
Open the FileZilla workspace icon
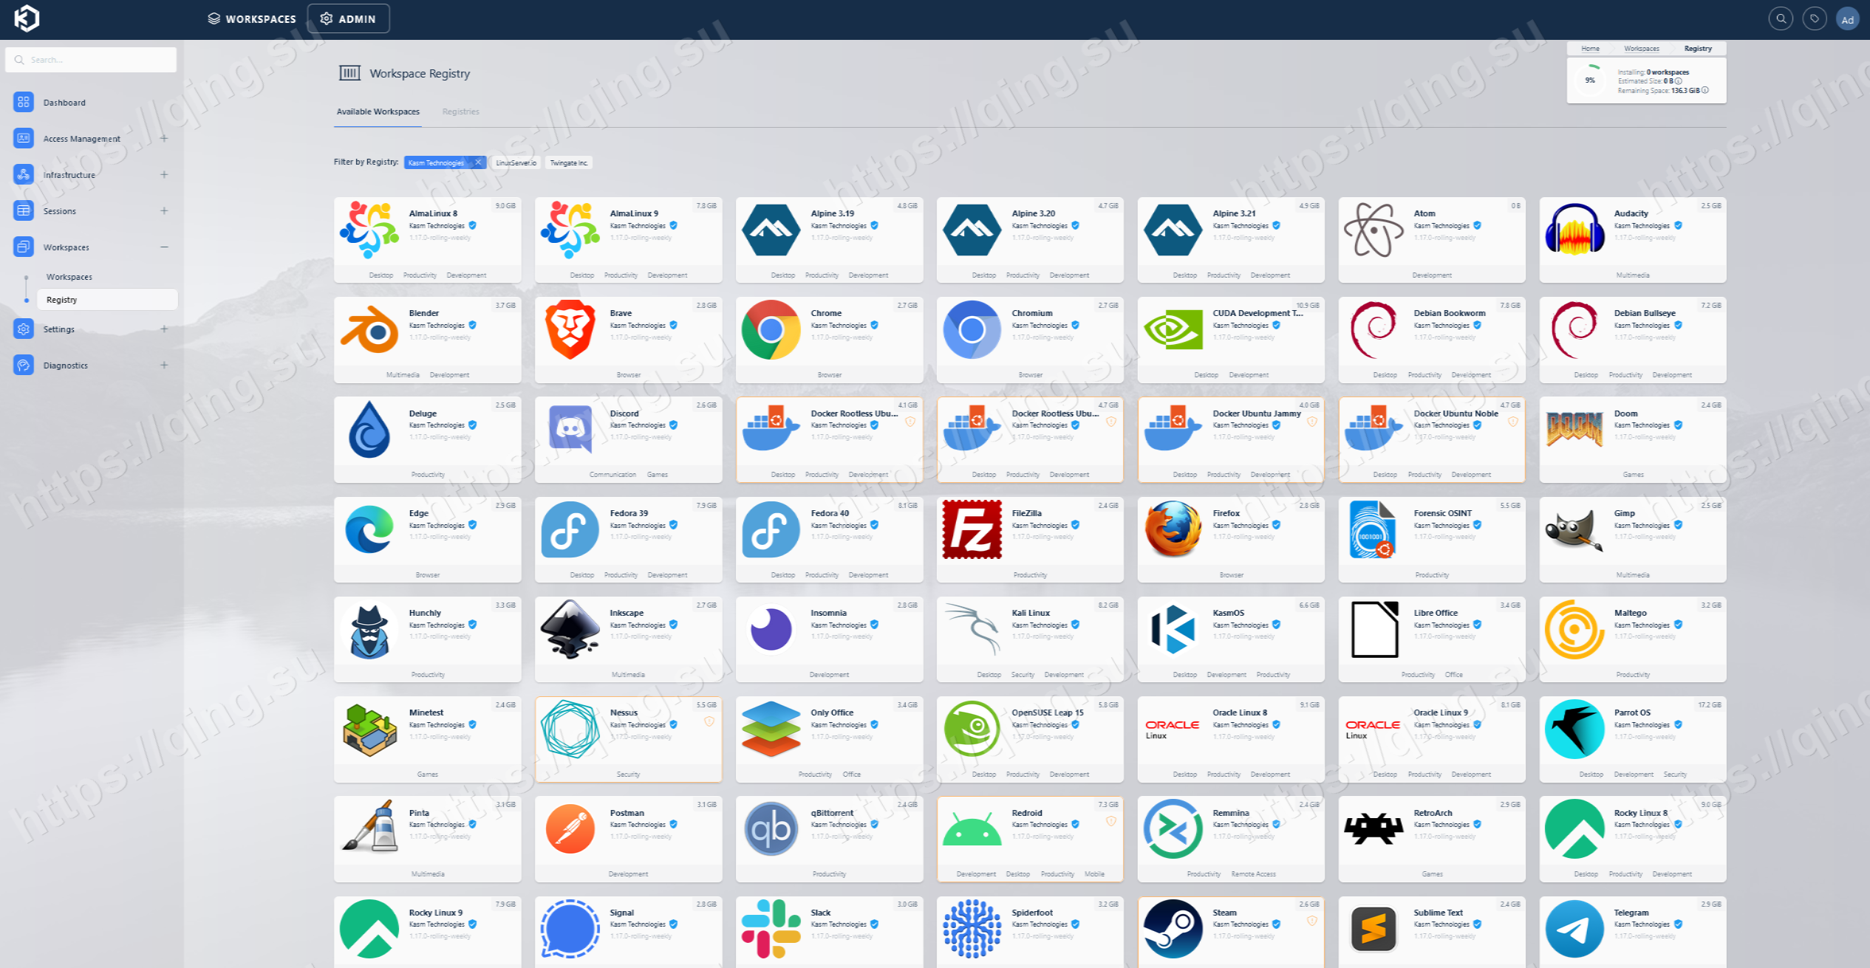point(972,529)
